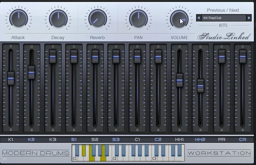Click the minus icon below K2 fader
This screenshot has width=256, height=165.
click(32, 130)
